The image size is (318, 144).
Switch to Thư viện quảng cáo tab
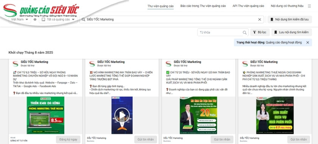tap(161, 6)
